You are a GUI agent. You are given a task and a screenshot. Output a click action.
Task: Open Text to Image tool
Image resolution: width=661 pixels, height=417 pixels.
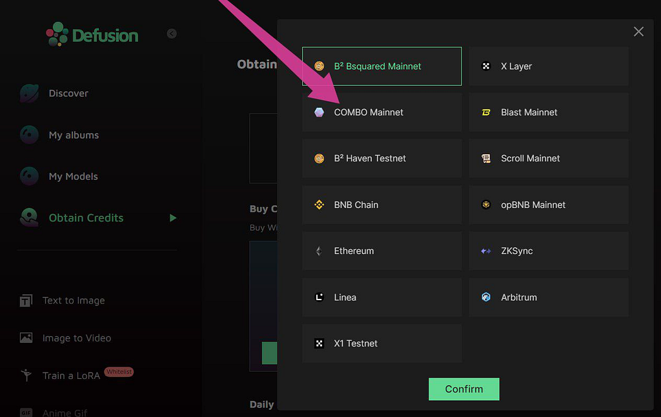(74, 301)
